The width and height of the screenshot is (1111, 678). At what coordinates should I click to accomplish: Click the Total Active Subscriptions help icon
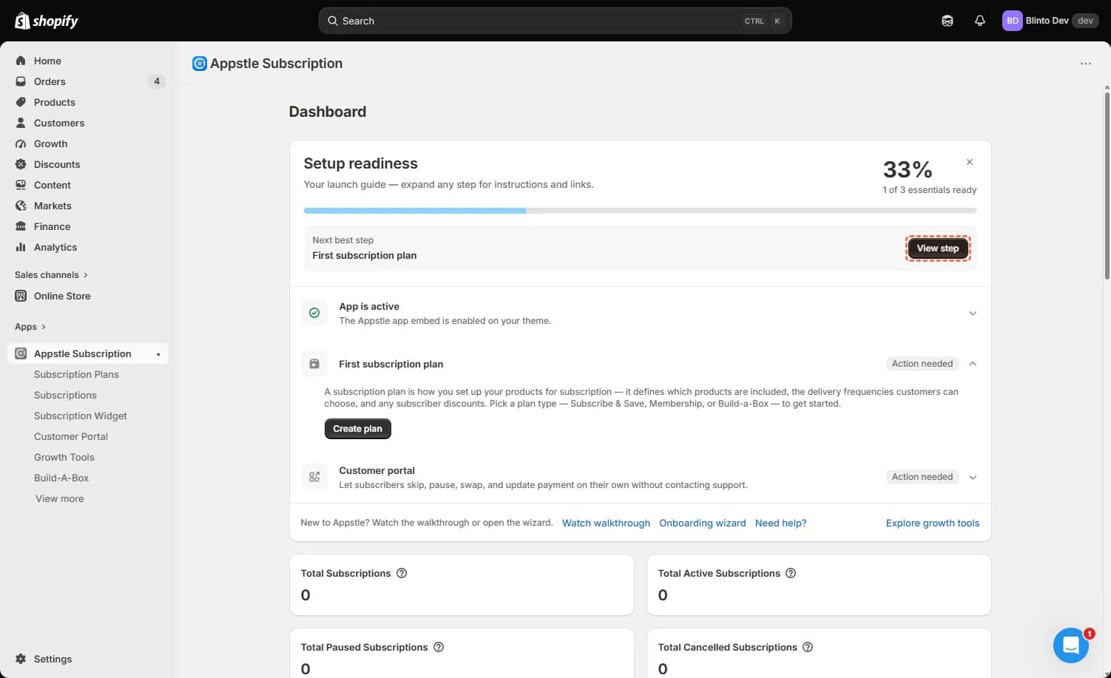tap(791, 573)
